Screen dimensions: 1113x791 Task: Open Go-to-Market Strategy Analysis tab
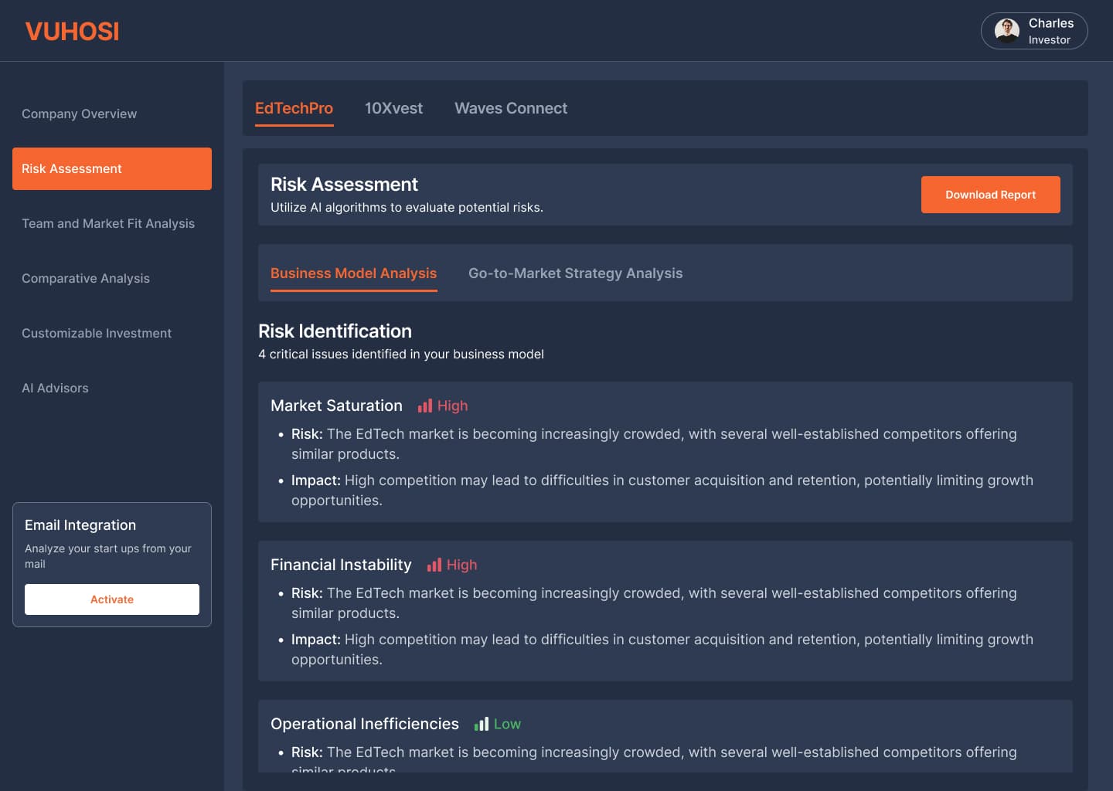[575, 273]
